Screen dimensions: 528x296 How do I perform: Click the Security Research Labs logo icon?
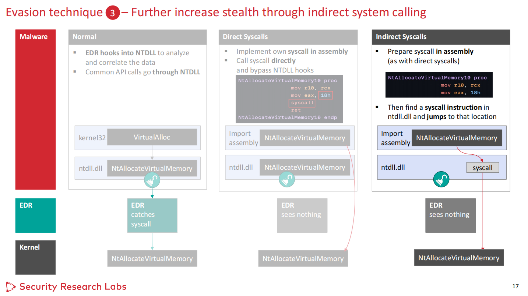(11, 286)
